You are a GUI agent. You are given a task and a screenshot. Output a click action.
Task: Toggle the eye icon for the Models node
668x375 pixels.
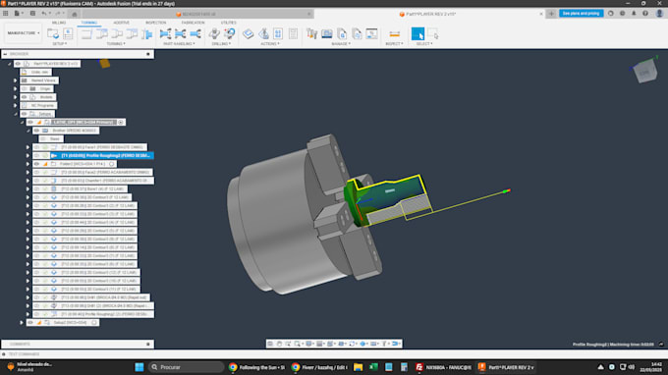point(25,97)
